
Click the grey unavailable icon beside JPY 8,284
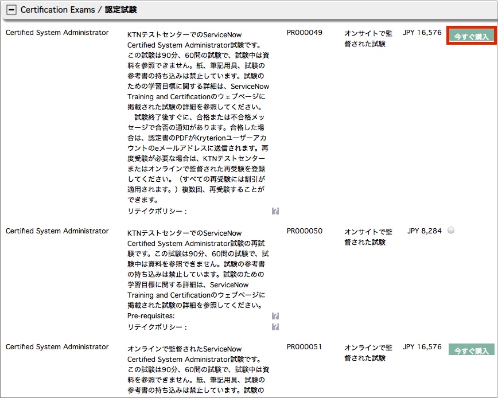[451, 231]
